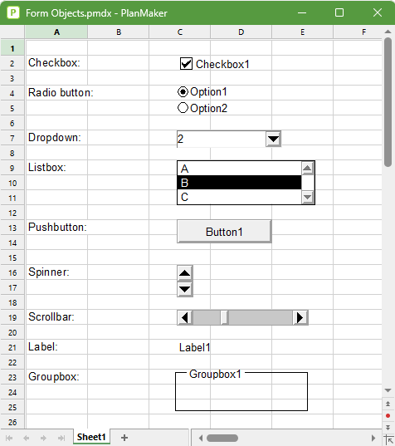
Task: Click cell containing 'Listbox:'
Action: [x=56, y=168]
